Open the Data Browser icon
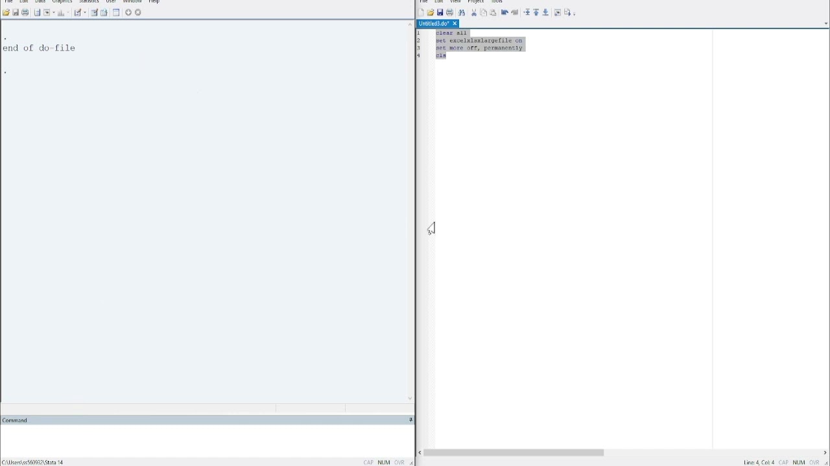 point(104,12)
